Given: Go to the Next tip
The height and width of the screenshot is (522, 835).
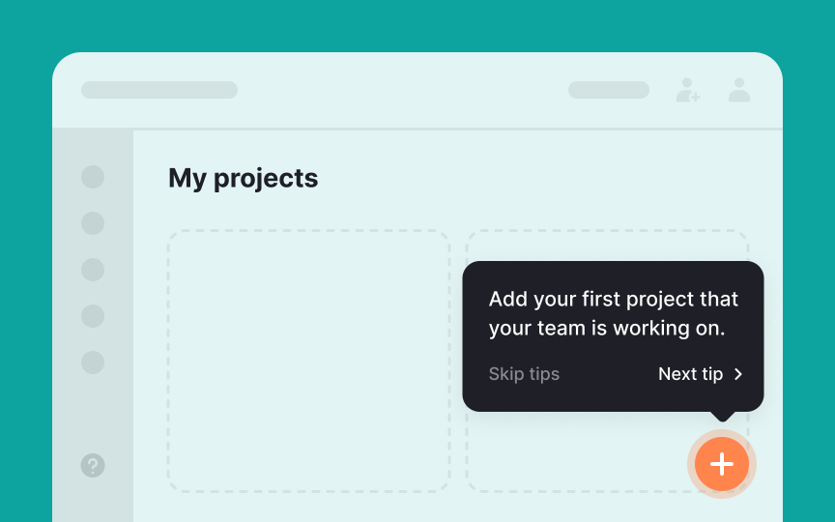Looking at the screenshot, I should (690, 374).
